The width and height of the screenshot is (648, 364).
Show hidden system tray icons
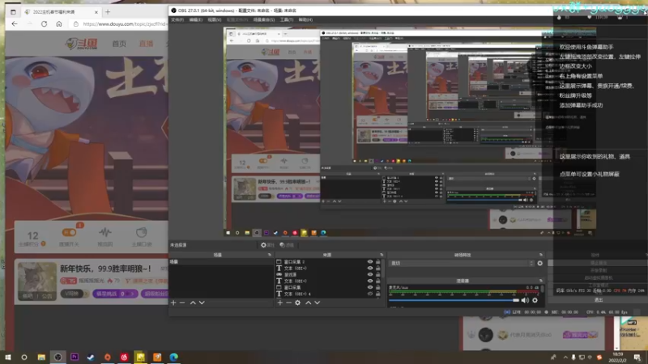tap(565, 358)
